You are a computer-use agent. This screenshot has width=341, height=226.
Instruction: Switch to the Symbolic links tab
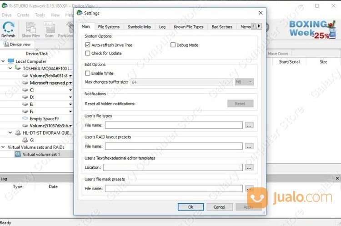[x=139, y=27]
